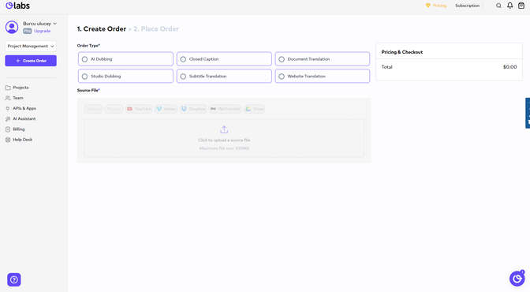This screenshot has width=530, height=292.
Task: Open the Projects menu item
Action: [17, 88]
